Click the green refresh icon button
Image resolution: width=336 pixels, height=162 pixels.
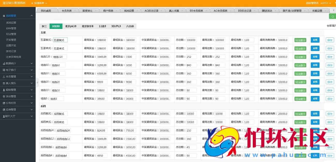[x=332, y=16]
